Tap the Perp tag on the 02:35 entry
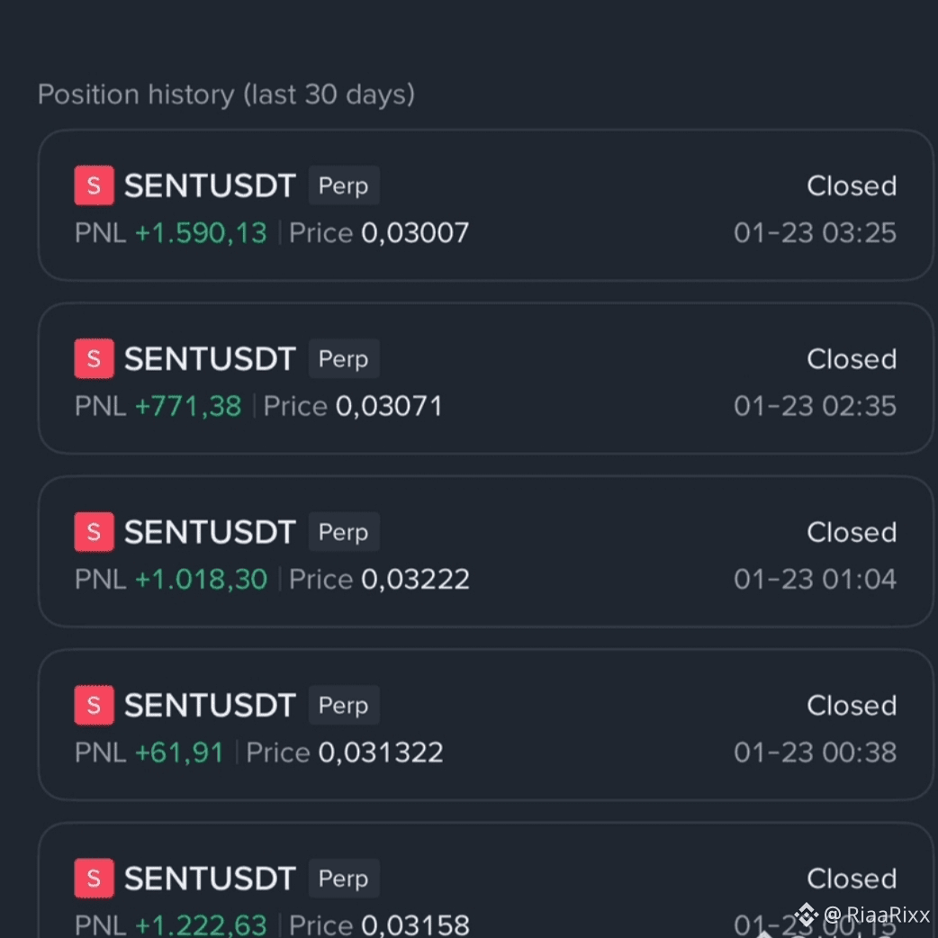 coord(344,358)
